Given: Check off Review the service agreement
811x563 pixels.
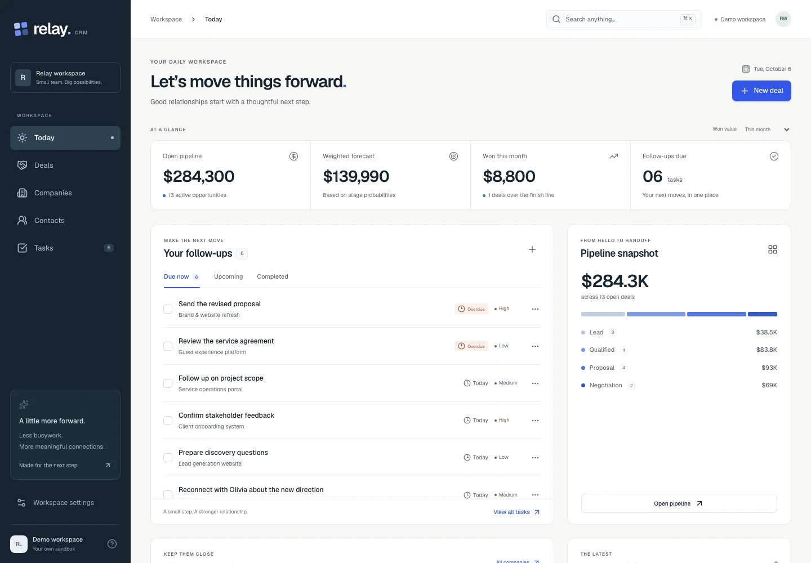Looking at the screenshot, I should coord(168,346).
